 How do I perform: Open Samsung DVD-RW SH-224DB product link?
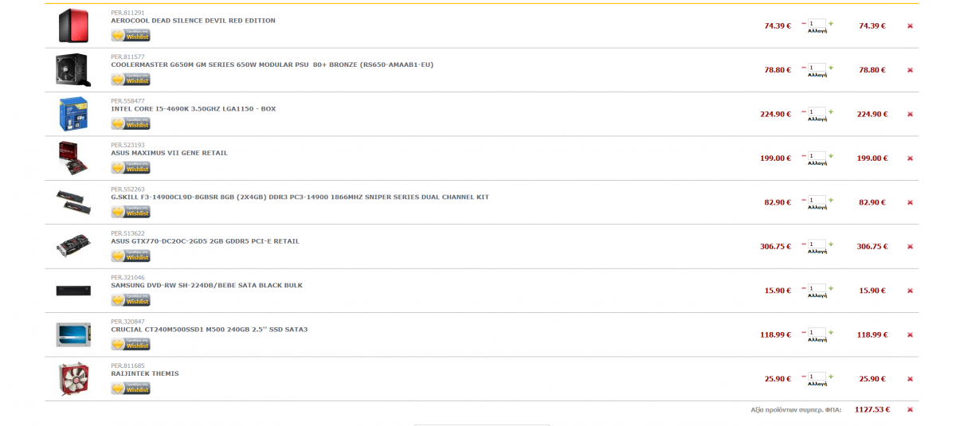point(207,285)
